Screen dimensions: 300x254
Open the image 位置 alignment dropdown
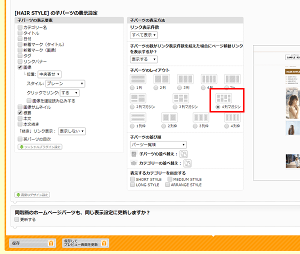(49, 74)
